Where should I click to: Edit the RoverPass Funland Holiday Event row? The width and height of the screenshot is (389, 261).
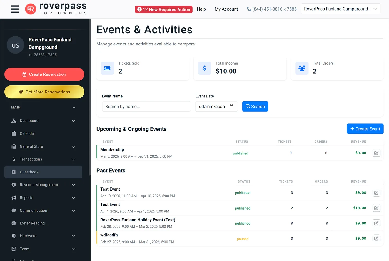(x=376, y=223)
